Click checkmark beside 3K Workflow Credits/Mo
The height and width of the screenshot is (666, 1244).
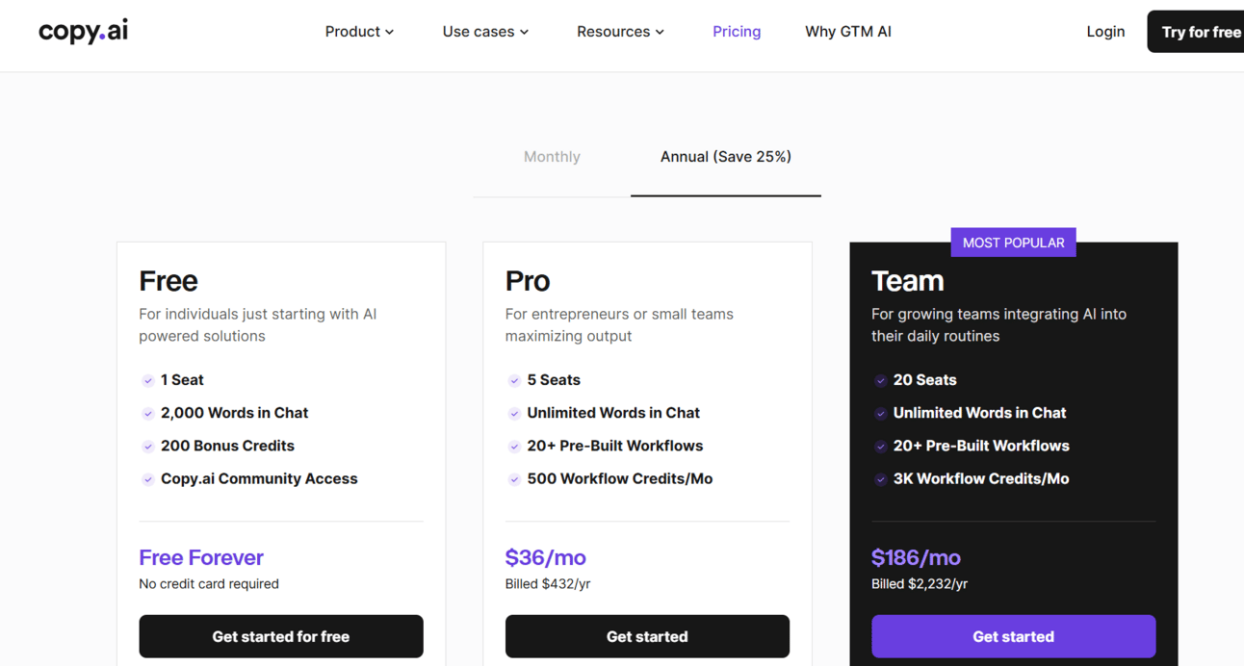[x=880, y=479]
